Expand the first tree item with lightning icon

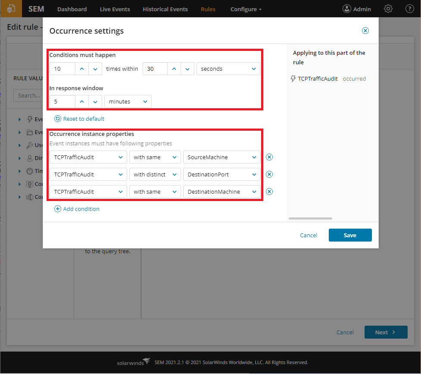pos(19,119)
